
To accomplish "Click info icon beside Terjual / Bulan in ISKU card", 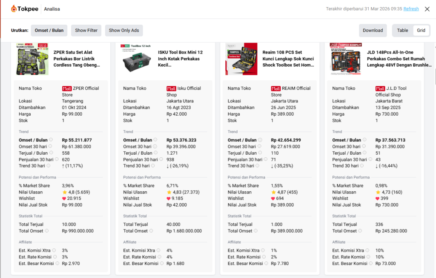I will coord(156,153).
